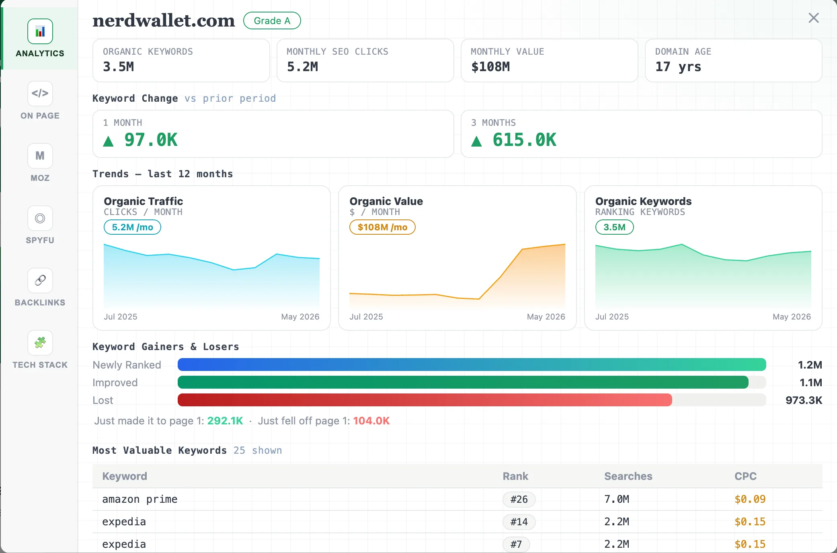Click the Improved green progress bar
837x553 pixels.
[x=463, y=382]
